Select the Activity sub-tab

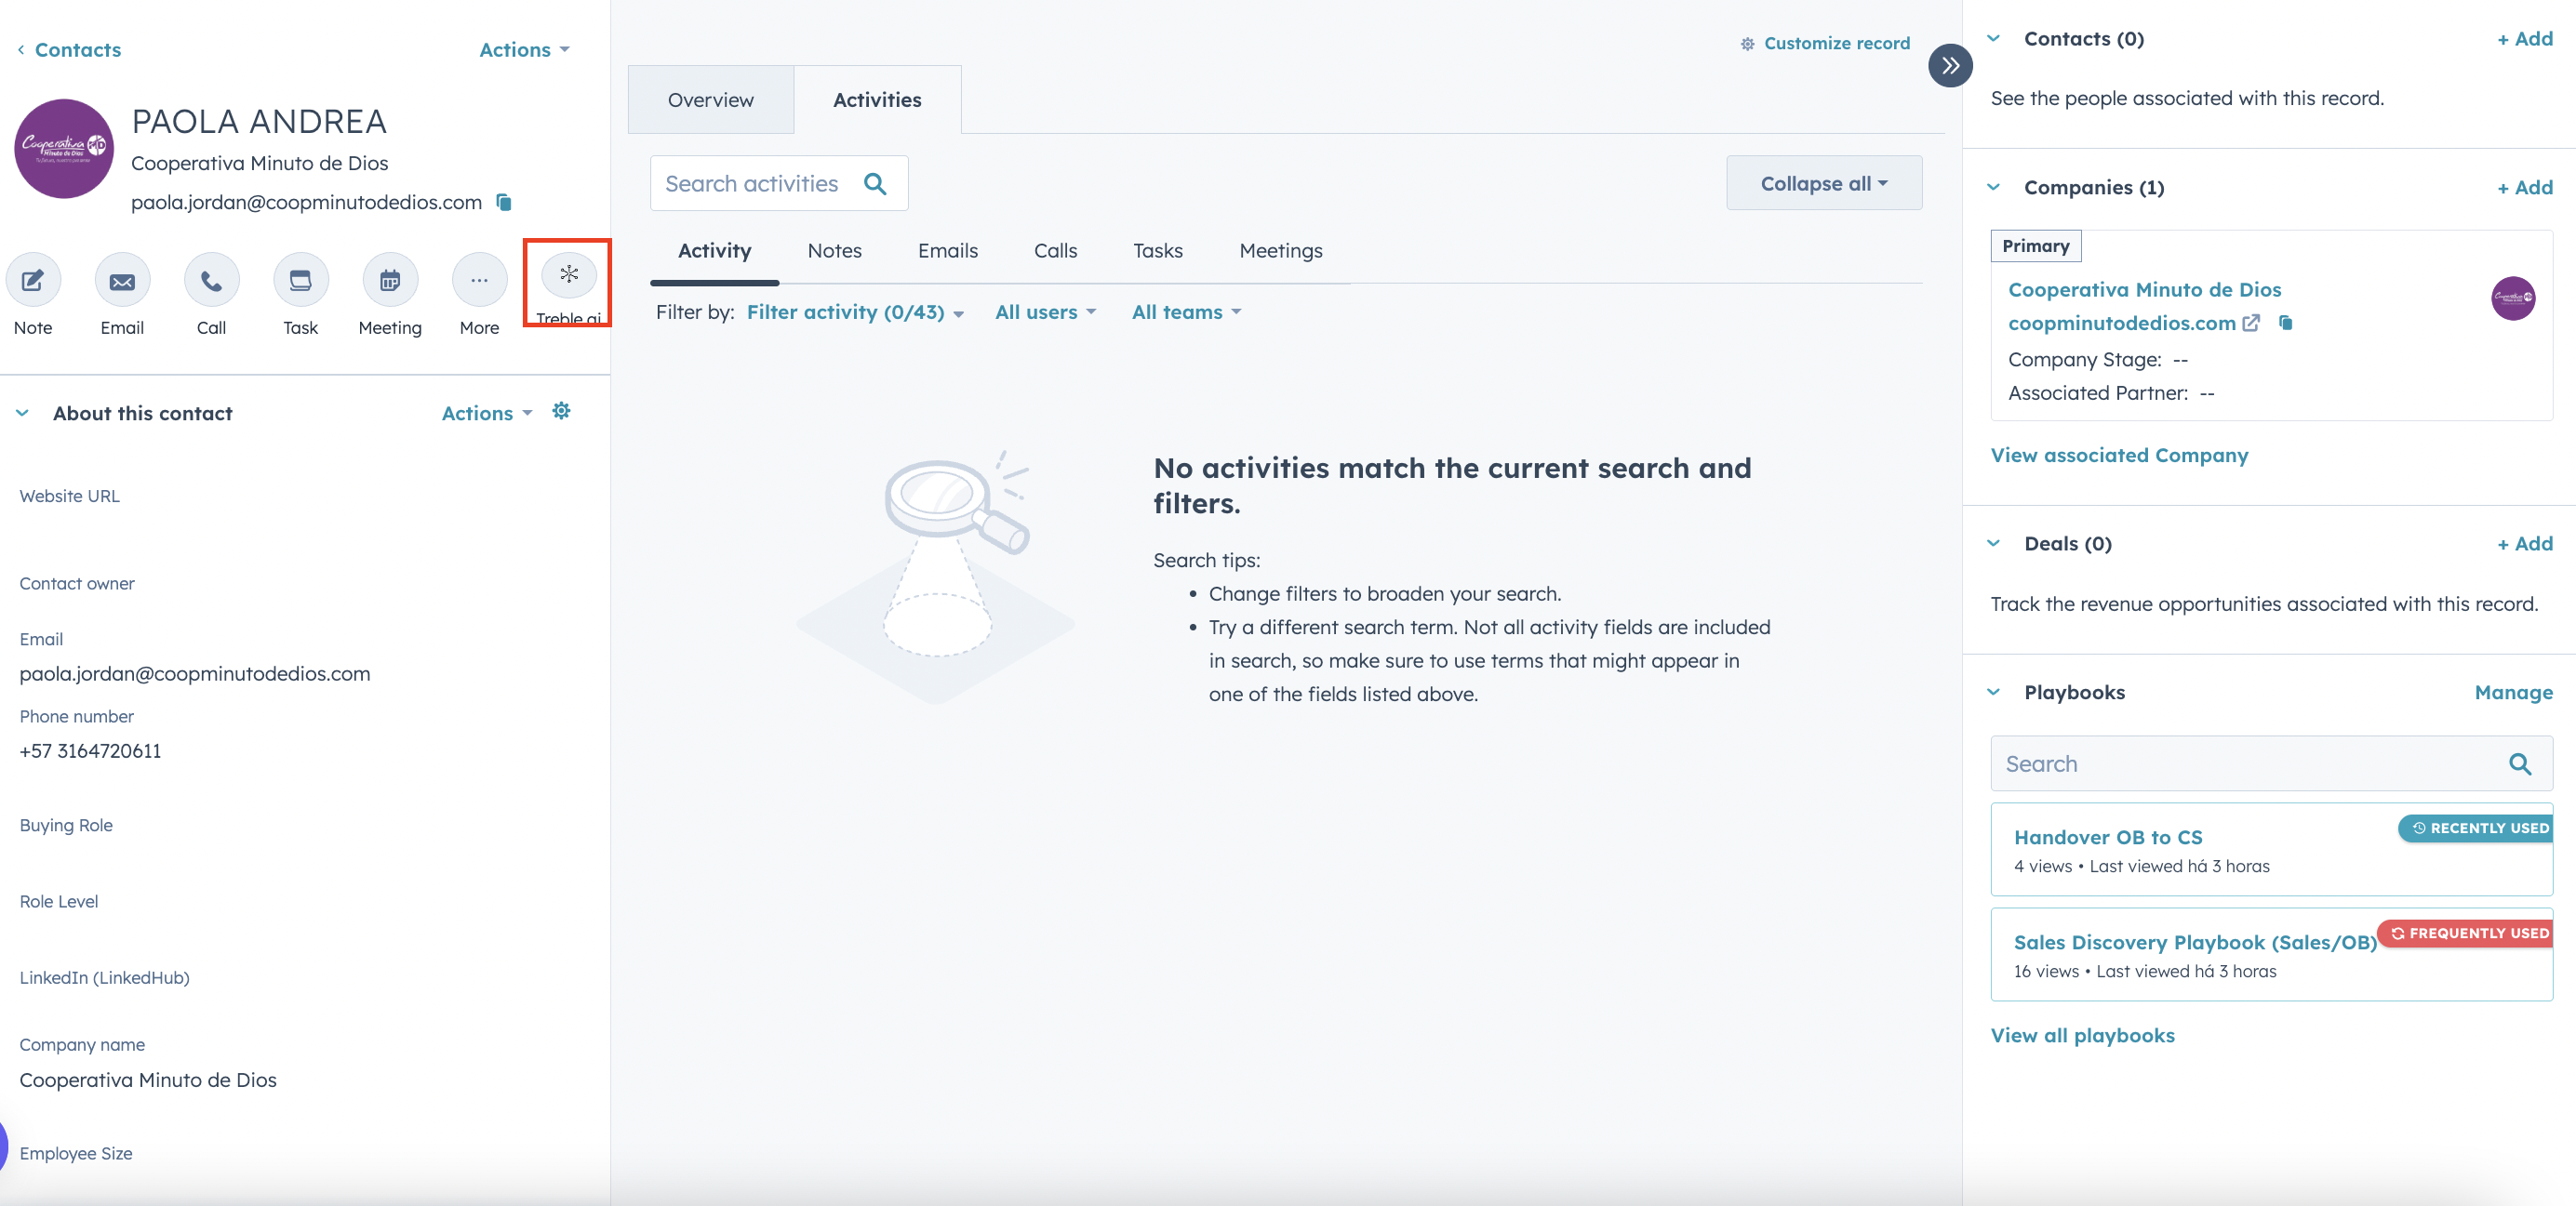(x=714, y=251)
